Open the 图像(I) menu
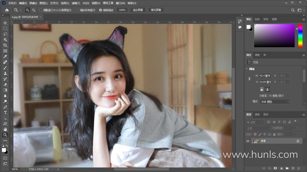Image resolution: width=307 pixels, height=172 pixels. [33, 3]
